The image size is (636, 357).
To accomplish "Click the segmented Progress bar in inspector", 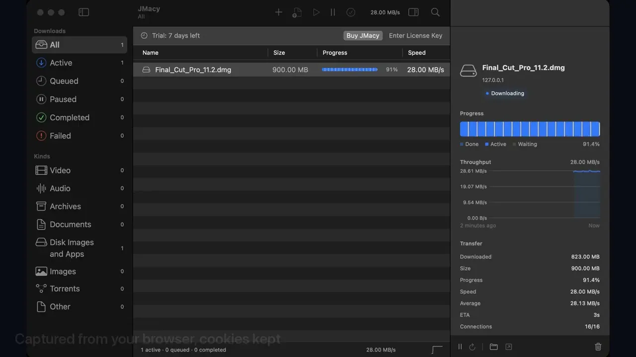I will [x=530, y=129].
